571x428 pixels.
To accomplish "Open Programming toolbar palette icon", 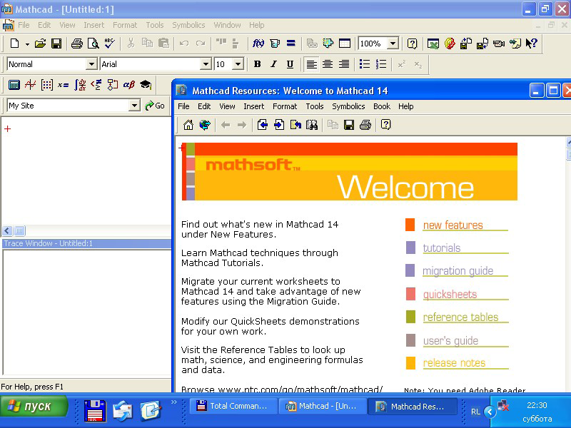I will 113,85.
